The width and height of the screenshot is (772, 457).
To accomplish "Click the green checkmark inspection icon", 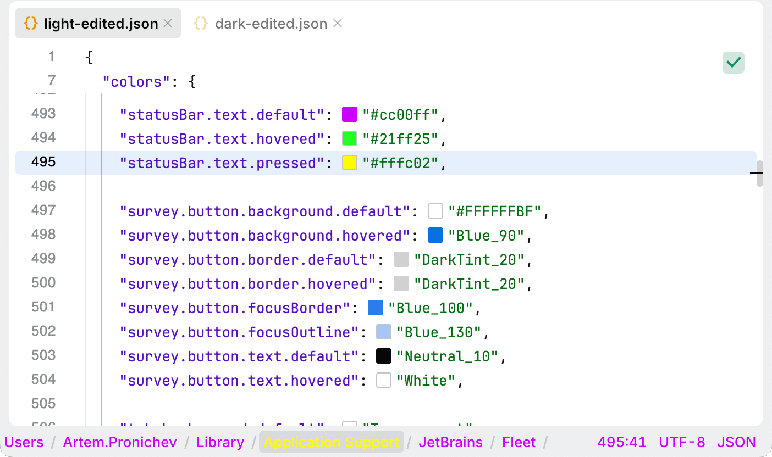I will click(733, 63).
